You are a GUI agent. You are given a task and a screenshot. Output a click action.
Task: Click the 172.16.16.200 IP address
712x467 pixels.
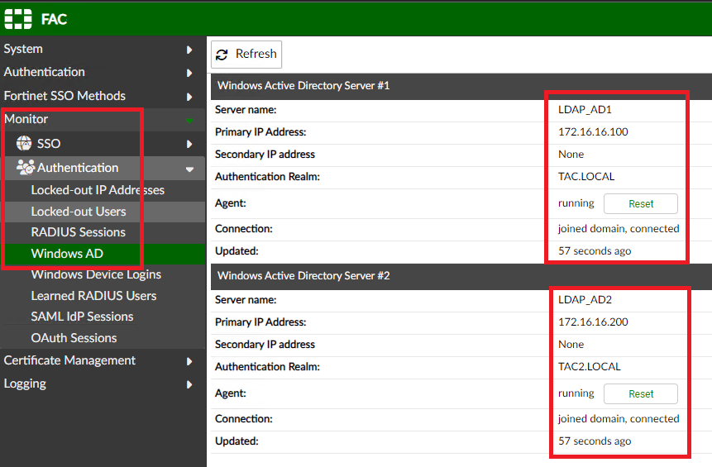(x=593, y=322)
